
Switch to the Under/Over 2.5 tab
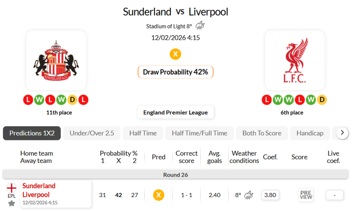92,133
